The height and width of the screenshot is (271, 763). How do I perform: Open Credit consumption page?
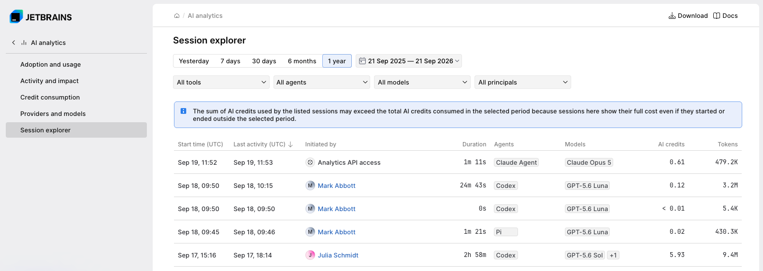tap(76, 97)
